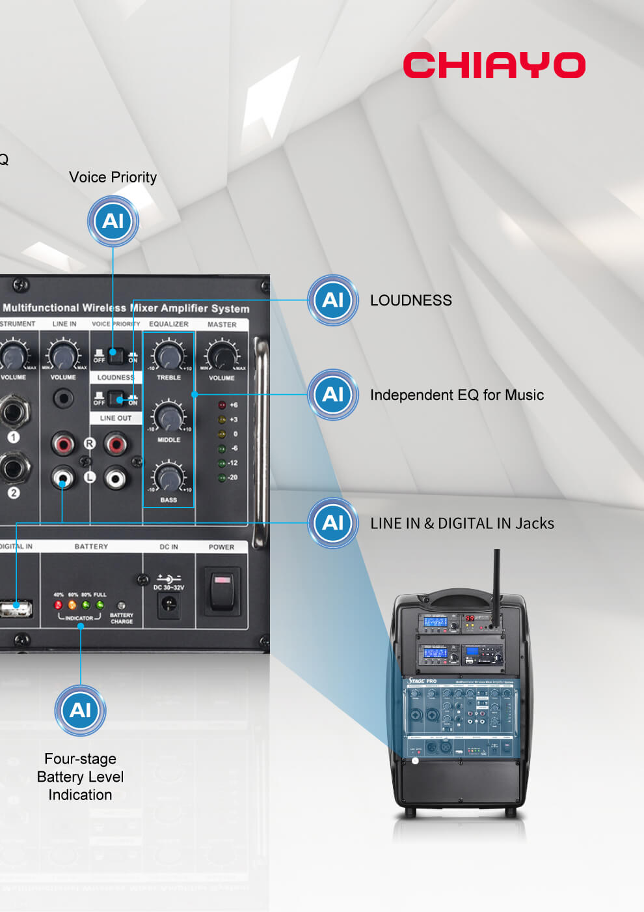Click the Line In 3.5mm jack

[x=63, y=397]
